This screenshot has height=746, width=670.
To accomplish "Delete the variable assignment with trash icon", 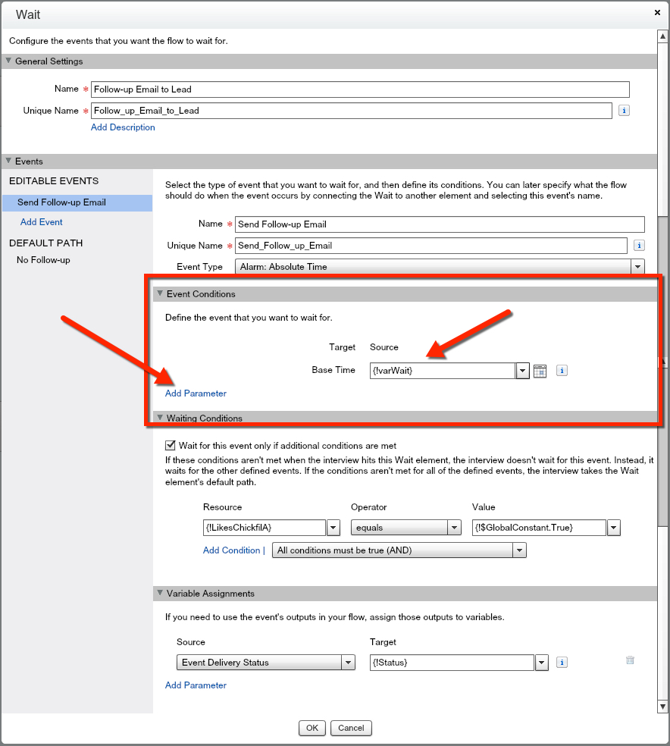I will point(630,660).
